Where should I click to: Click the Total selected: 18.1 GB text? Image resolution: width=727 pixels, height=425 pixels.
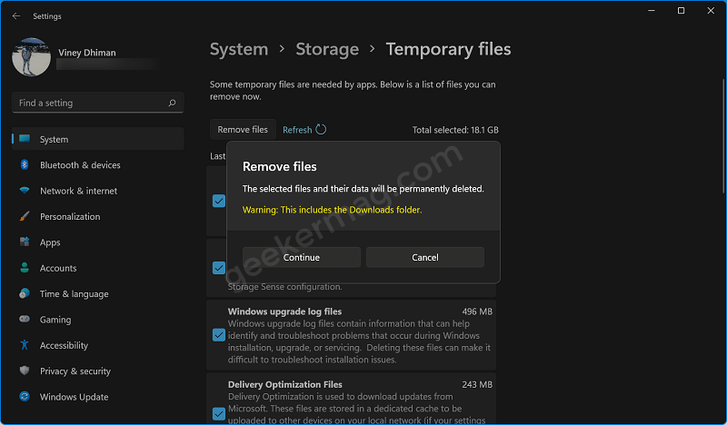click(x=455, y=130)
